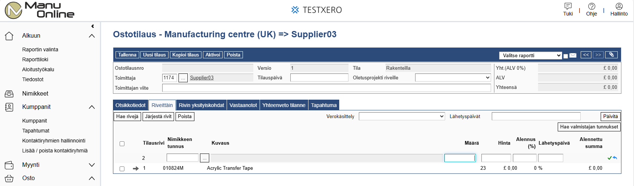
Task: Click the Alkuun home icon
Action: pyautogui.click(x=9, y=36)
